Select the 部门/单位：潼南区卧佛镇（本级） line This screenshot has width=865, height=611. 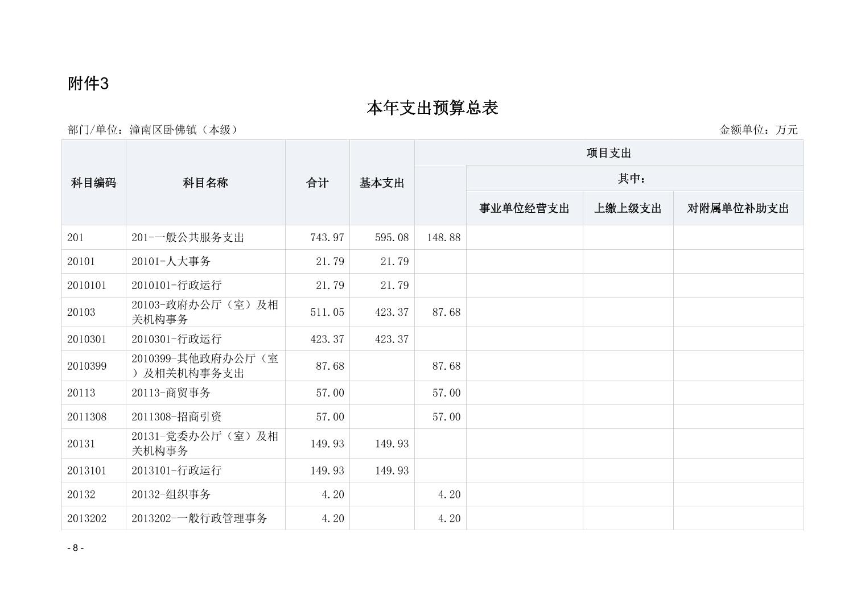(153, 130)
